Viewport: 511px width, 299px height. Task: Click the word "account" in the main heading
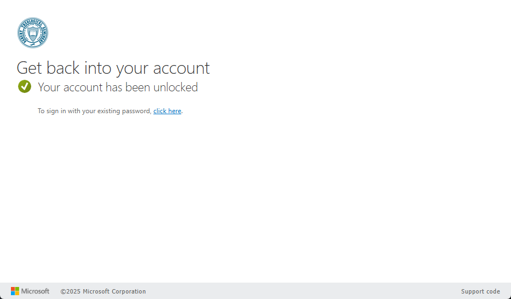tap(181, 68)
